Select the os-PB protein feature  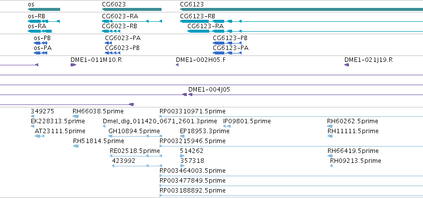(x=40, y=43)
